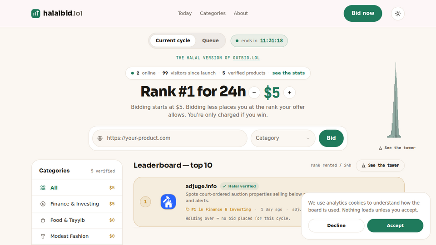Select the Food & Tayyib category
The height and width of the screenshot is (245, 436).
77,220
